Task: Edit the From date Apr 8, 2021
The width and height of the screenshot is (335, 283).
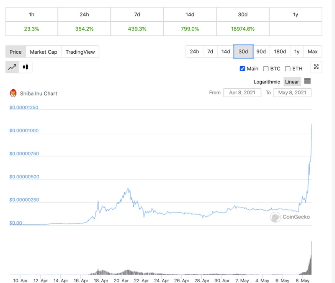Action: (x=242, y=93)
